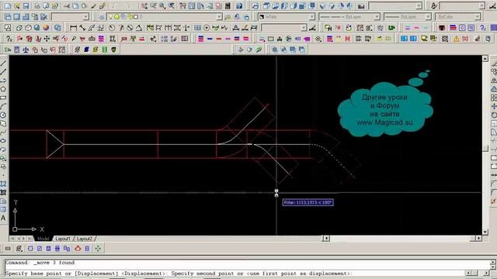Select the Angular dimension tool

pos(139,28)
